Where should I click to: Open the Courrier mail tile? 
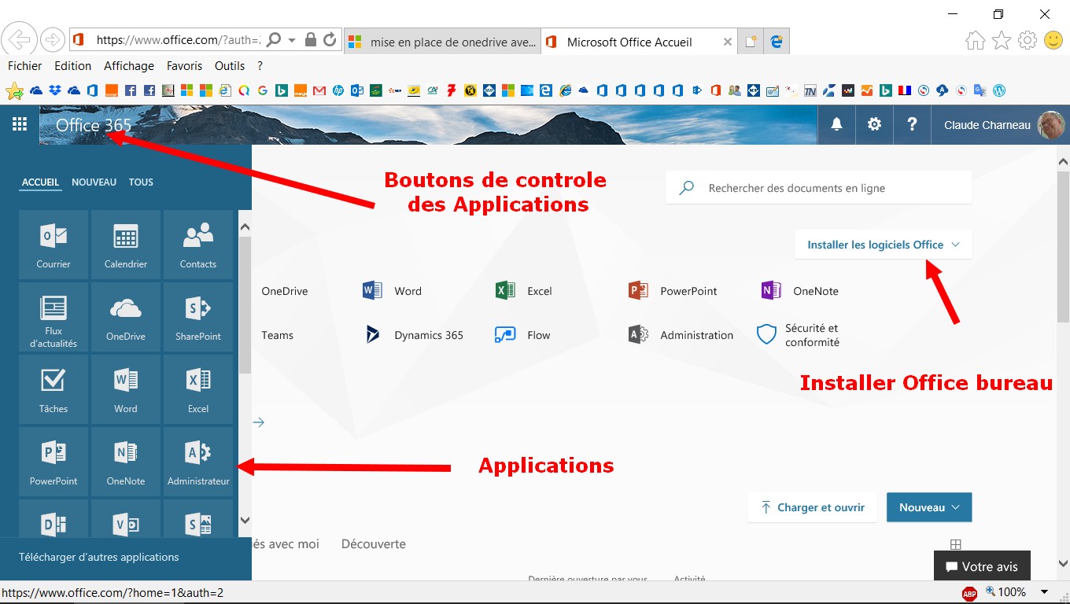[x=53, y=245]
